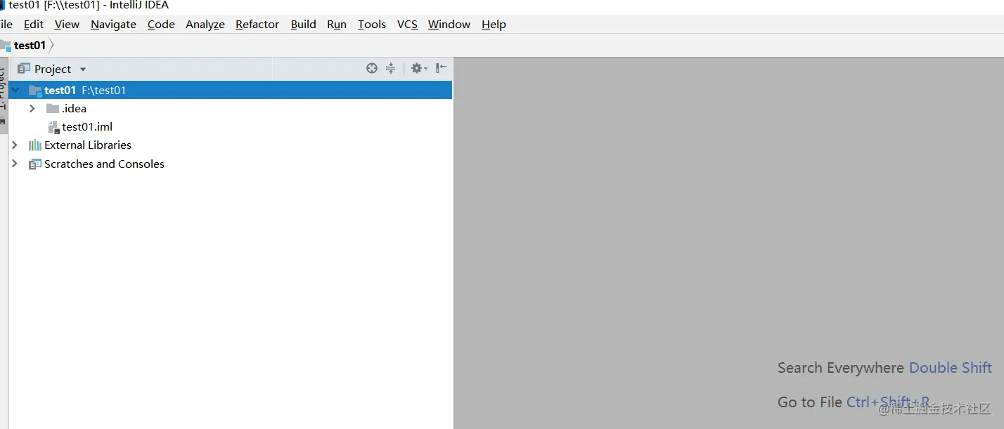The width and height of the screenshot is (1004, 429).
Task: Click the Scroll from Source target icon
Action: (x=372, y=68)
